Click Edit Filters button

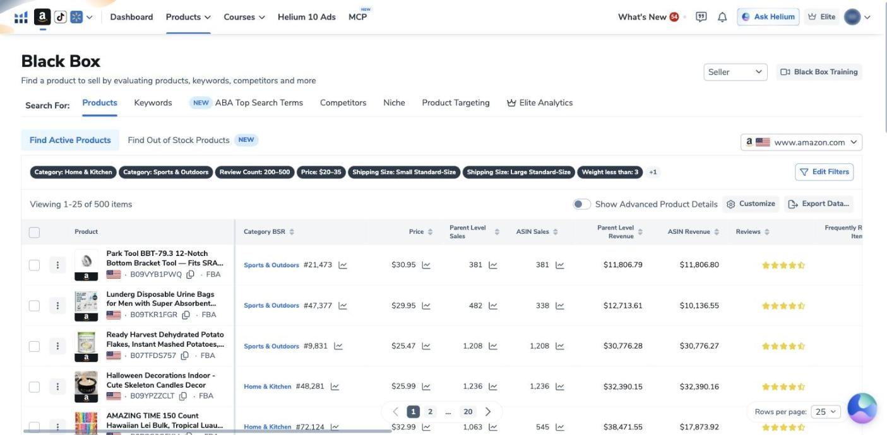(824, 172)
